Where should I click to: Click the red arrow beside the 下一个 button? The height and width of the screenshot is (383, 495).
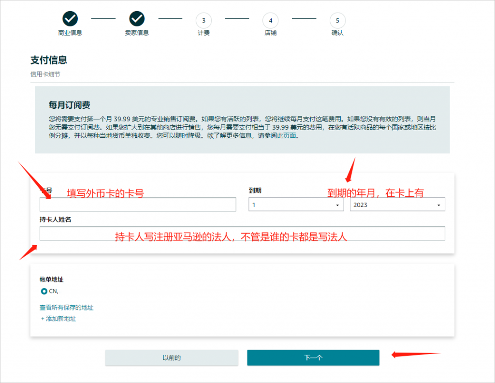tap(415, 355)
